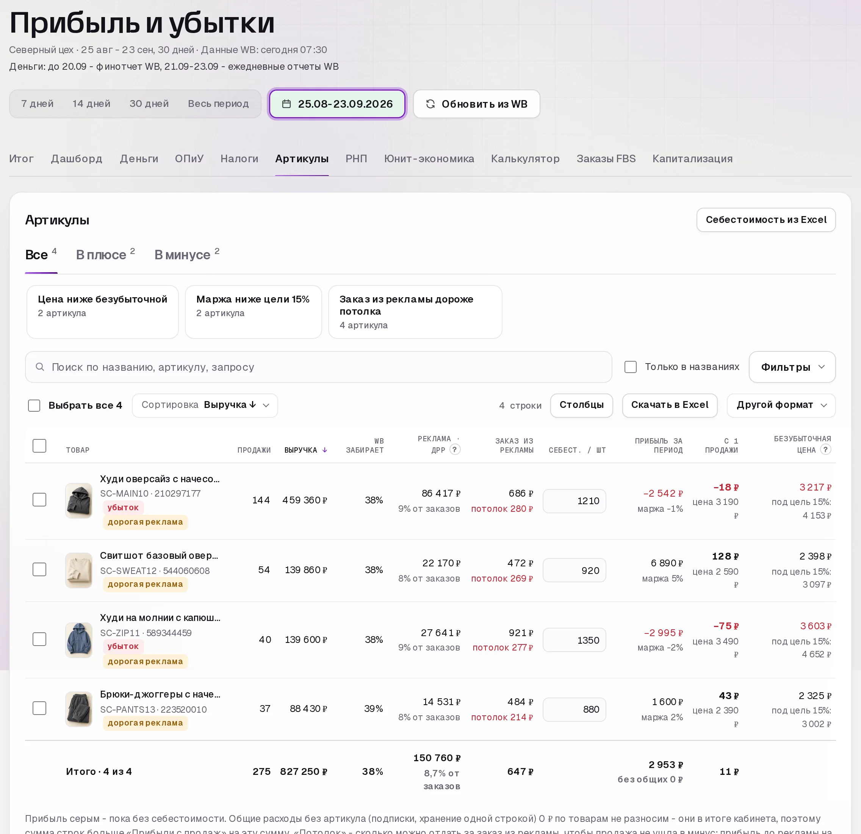Select the Весь период option
This screenshot has height=834, width=861.
coord(218,104)
